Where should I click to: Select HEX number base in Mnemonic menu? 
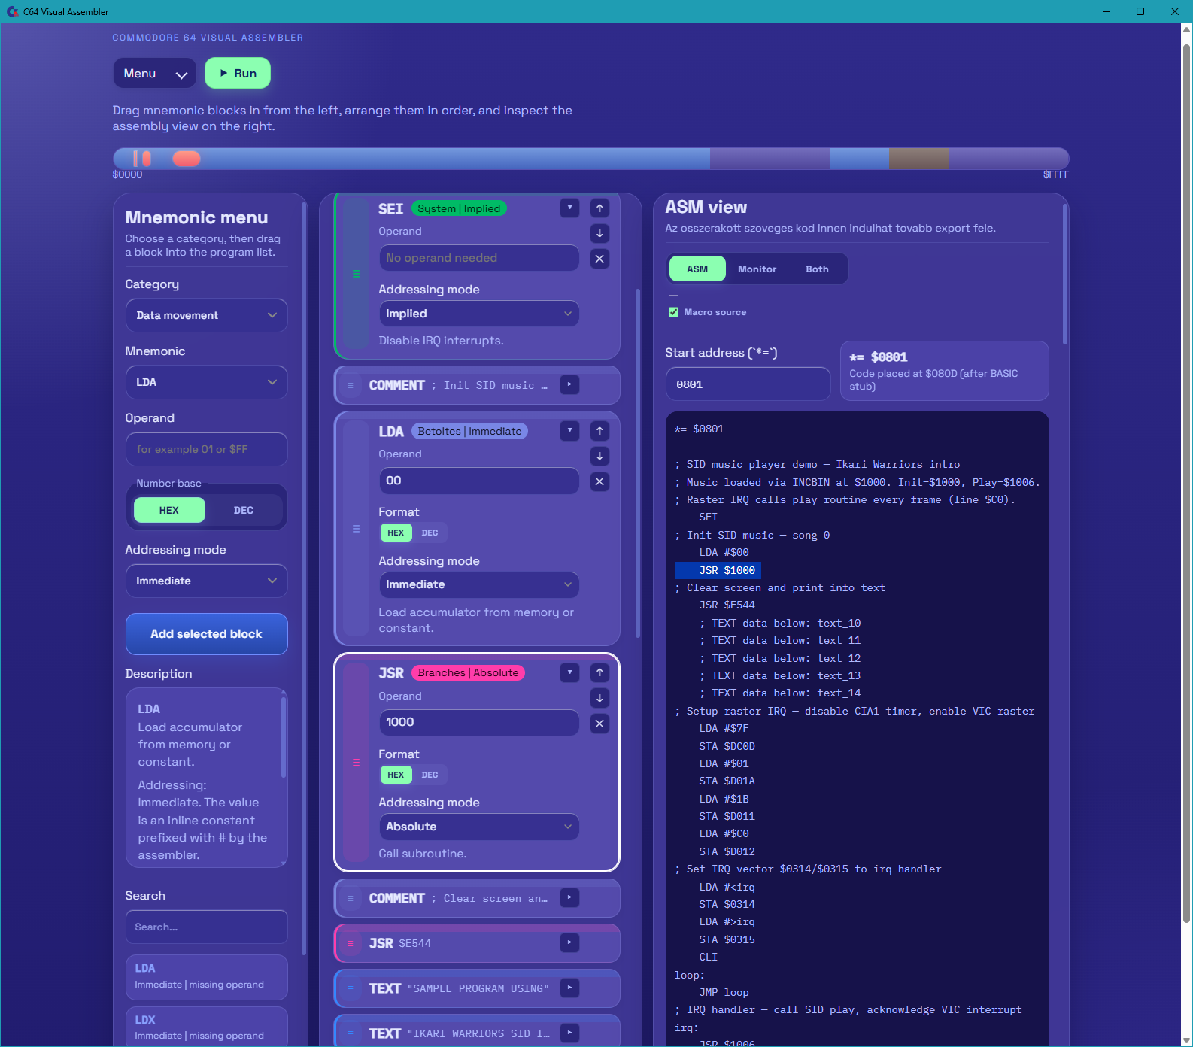[169, 510]
